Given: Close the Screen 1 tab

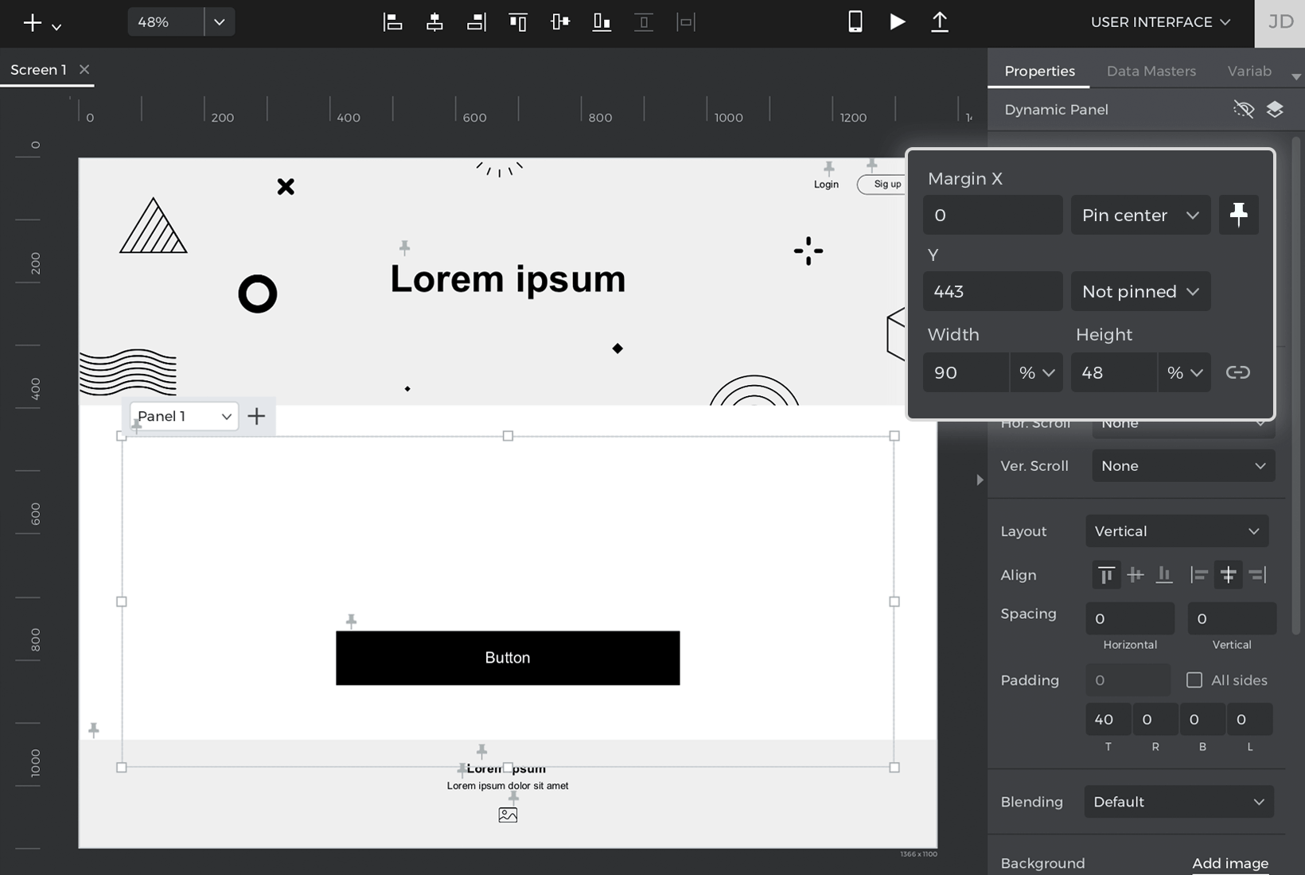Looking at the screenshot, I should click(x=84, y=69).
